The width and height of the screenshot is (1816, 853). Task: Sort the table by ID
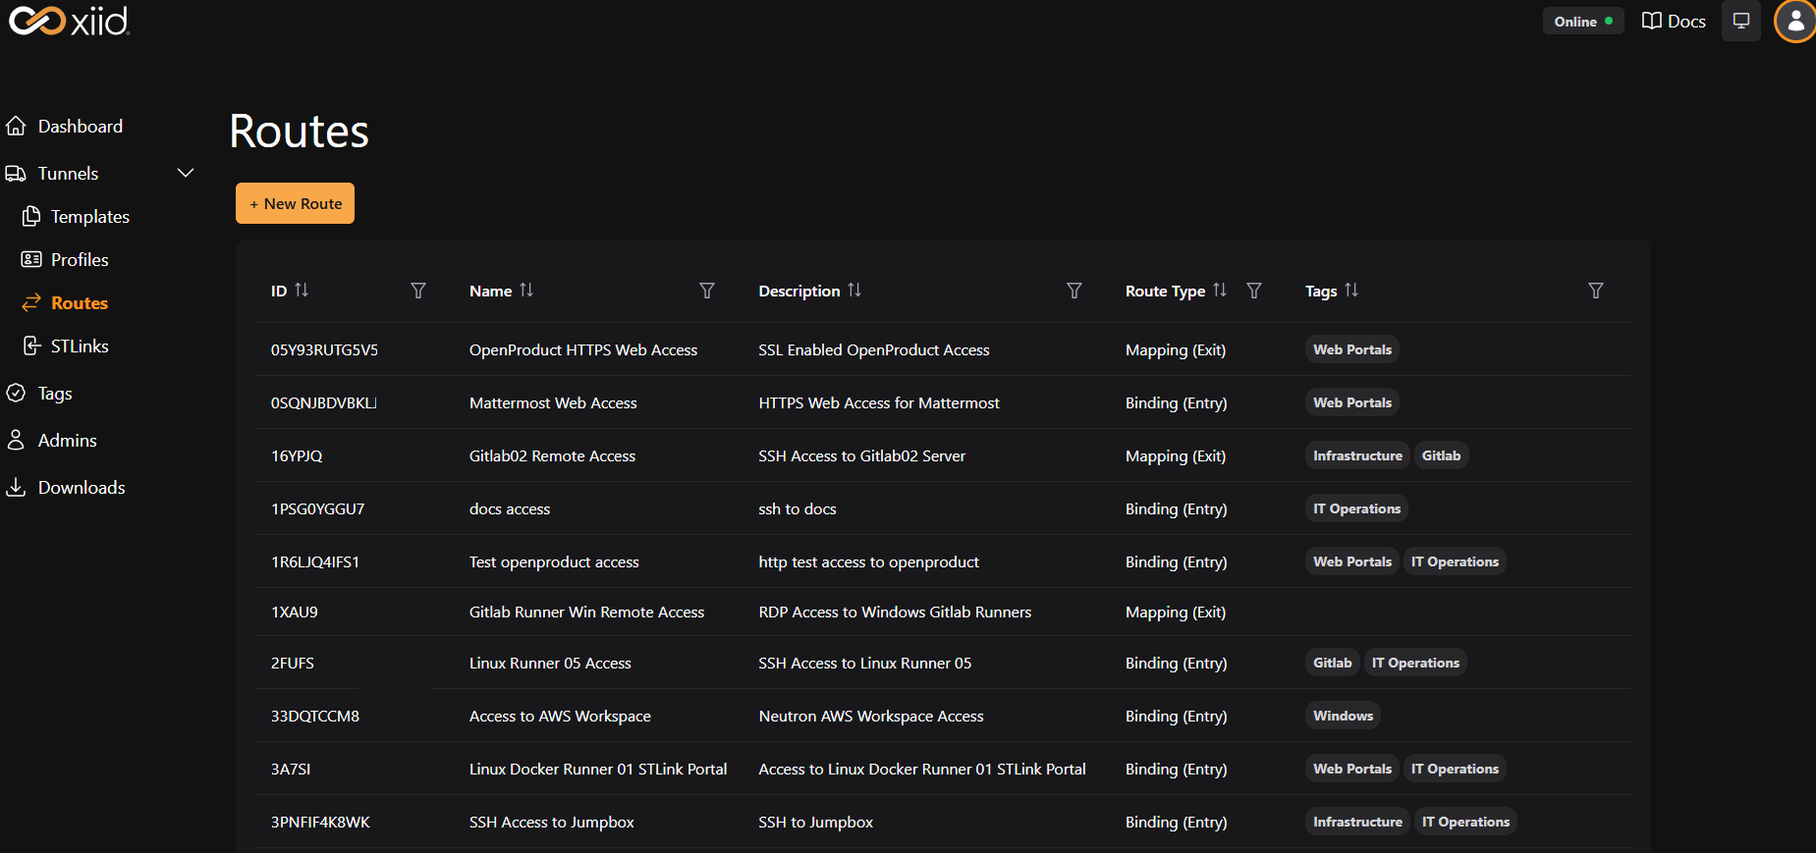(x=302, y=291)
